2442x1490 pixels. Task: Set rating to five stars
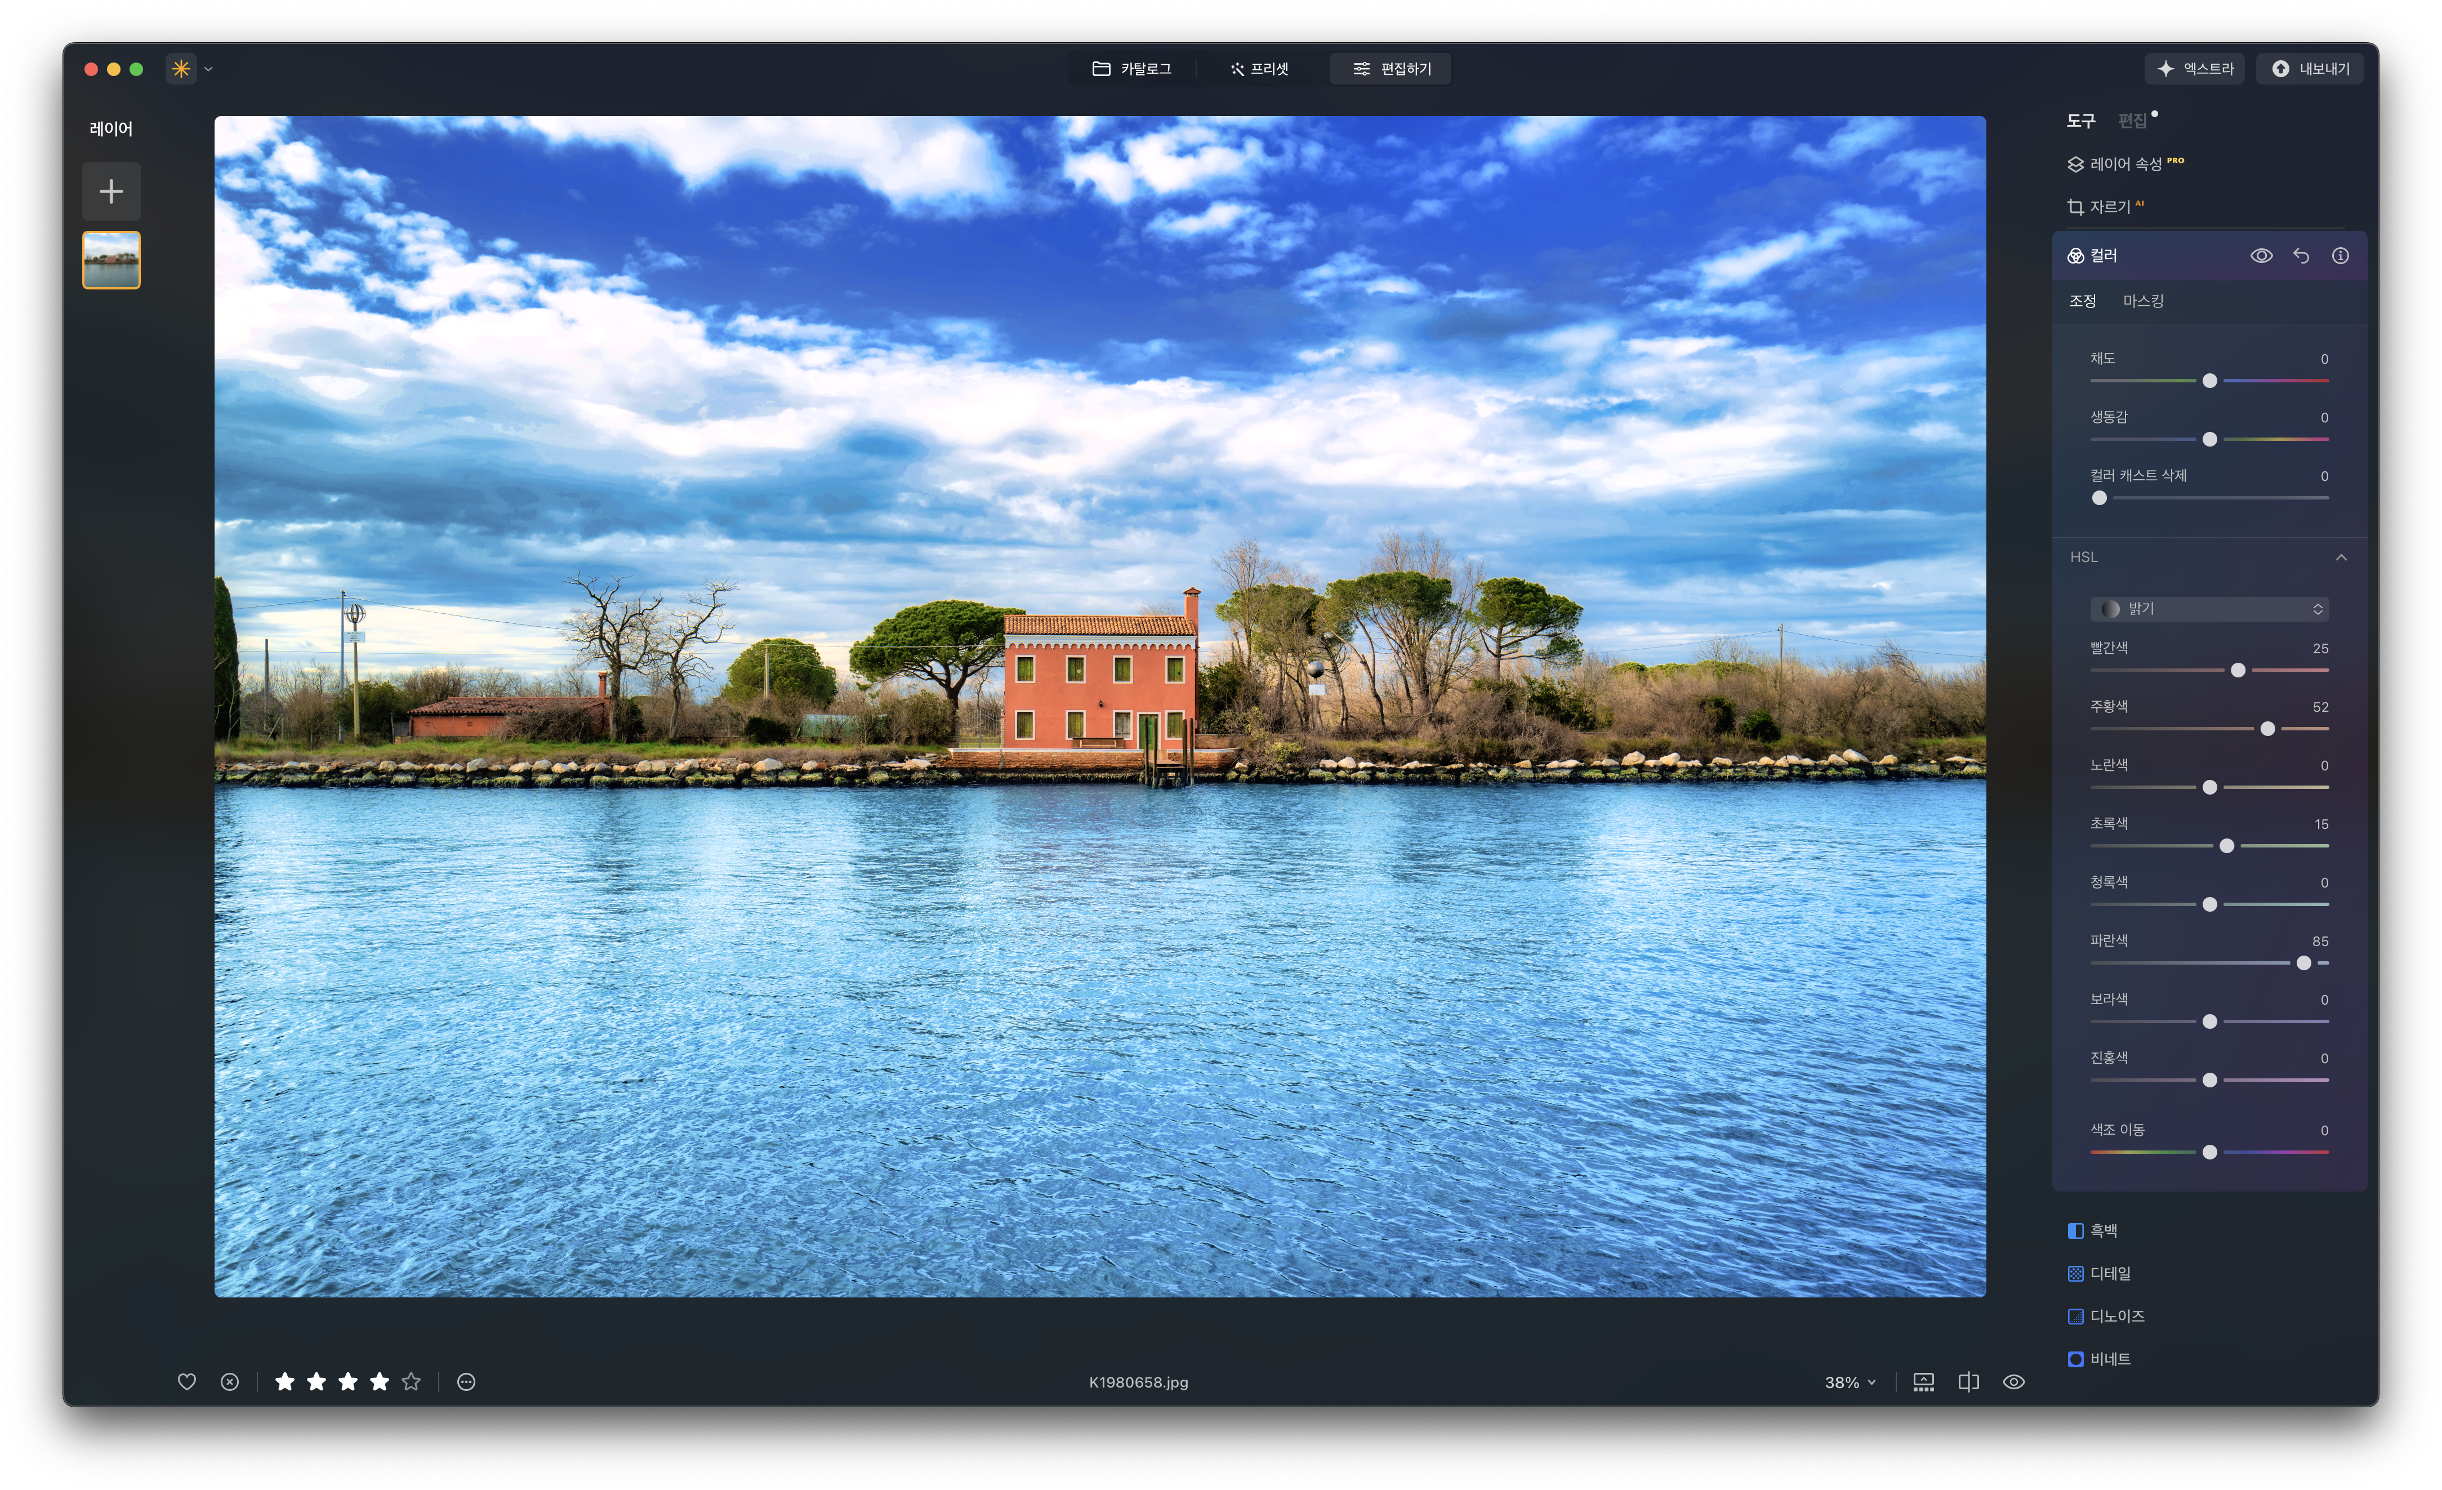point(411,1381)
